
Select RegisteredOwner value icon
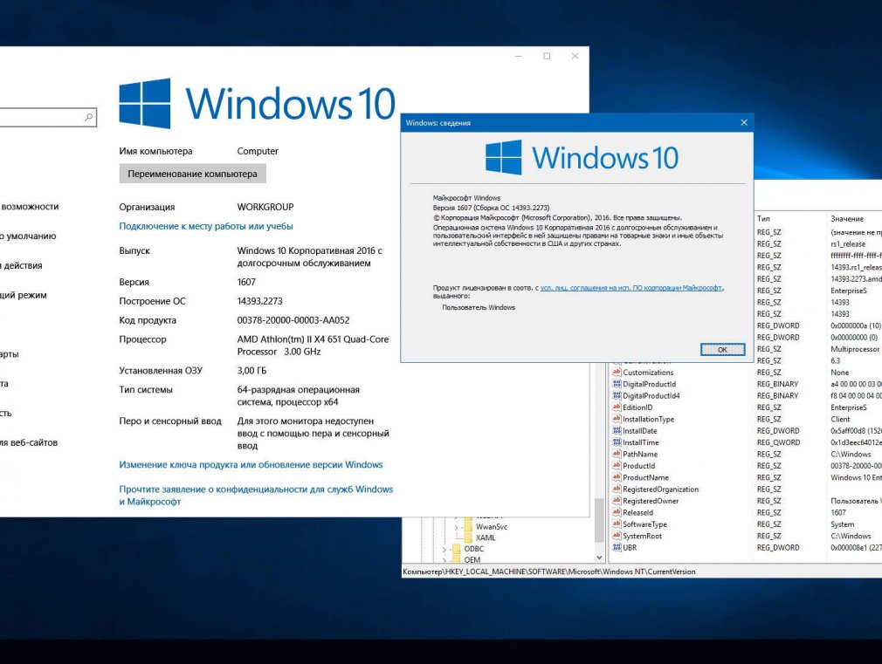pyautogui.click(x=617, y=500)
